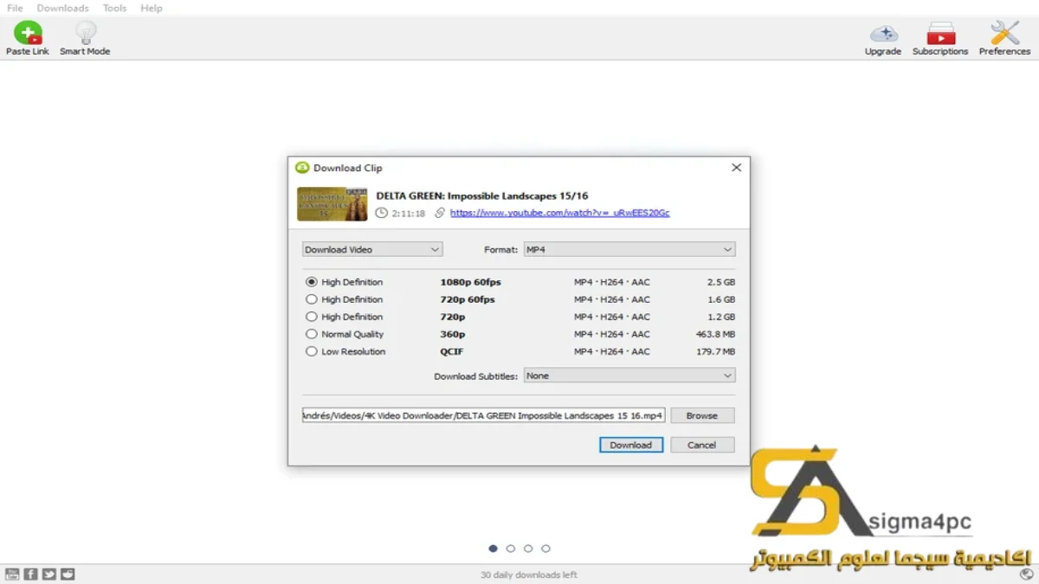Click the clock duration icon
Viewport: 1039px width, 584px height.
point(382,213)
